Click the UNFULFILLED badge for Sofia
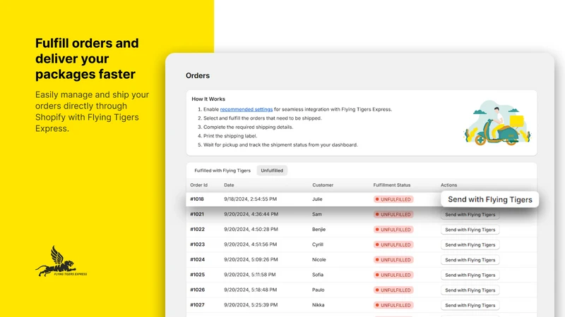565x317 pixels. tap(393, 275)
